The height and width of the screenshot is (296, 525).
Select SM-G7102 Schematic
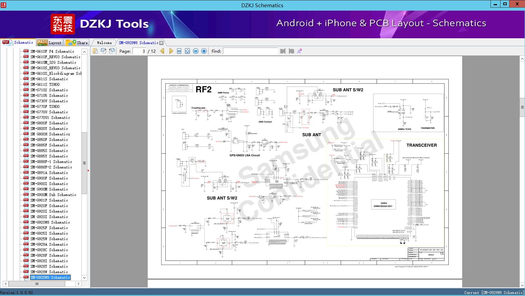click(49, 90)
